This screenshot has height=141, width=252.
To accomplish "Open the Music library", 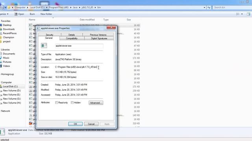I will click(x=6, y=58).
